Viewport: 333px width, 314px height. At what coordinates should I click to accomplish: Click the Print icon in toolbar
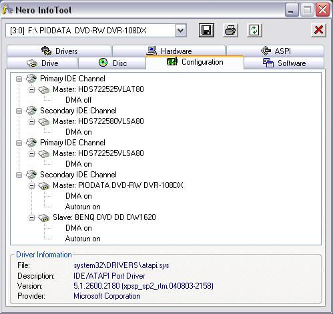click(x=230, y=30)
